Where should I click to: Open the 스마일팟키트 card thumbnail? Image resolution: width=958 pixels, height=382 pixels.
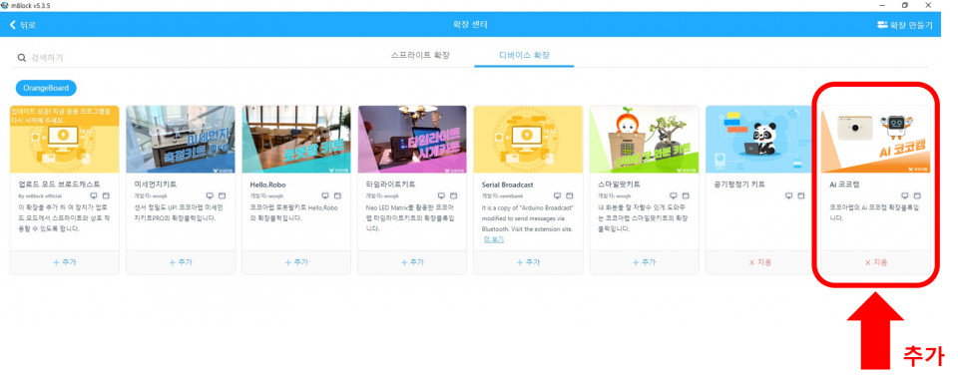click(x=644, y=139)
